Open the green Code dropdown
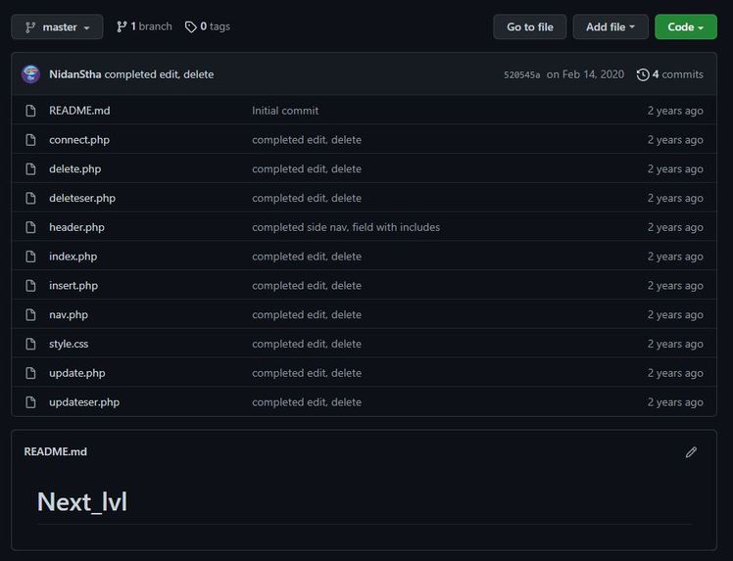The height and width of the screenshot is (561, 733). (x=685, y=27)
